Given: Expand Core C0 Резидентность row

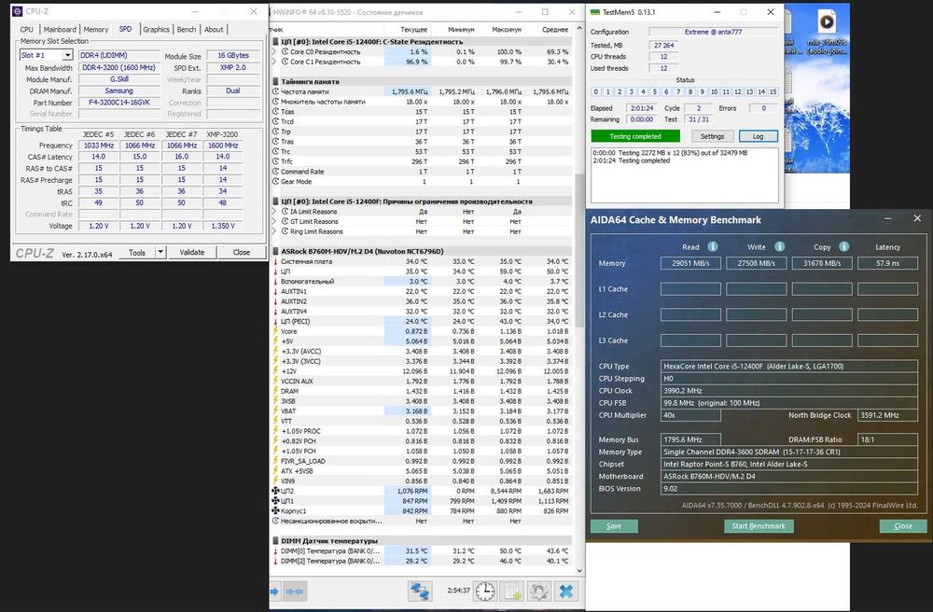Looking at the screenshot, I should click(x=274, y=51).
